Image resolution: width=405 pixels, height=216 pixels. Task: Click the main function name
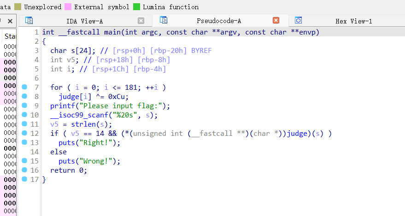pos(112,32)
